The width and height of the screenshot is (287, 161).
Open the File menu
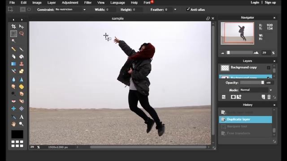[x=12, y=3]
